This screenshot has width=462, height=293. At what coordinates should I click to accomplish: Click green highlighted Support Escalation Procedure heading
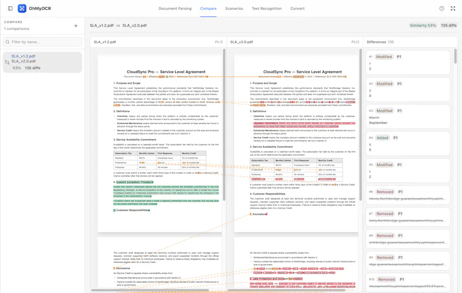click(x=135, y=182)
